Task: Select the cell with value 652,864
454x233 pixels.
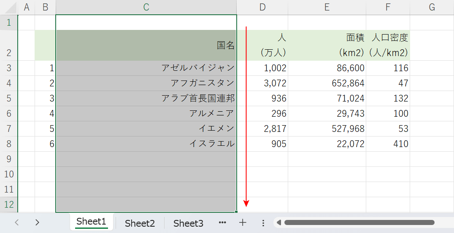Action: coord(327,83)
